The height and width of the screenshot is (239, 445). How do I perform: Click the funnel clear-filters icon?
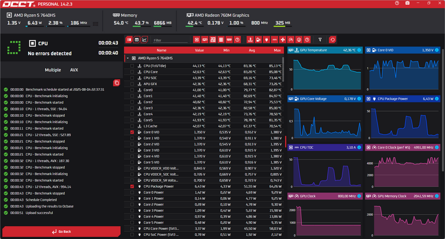pyautogui.click(x=320, y=40)
